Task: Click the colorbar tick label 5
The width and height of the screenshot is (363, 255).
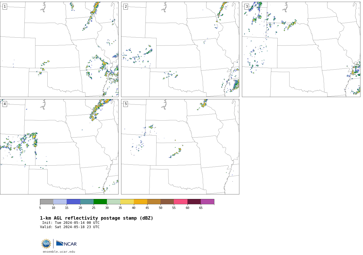Action: (40, 208)
